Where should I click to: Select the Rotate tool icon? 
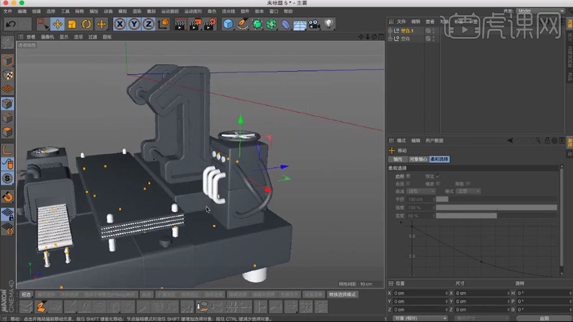[86, 24]
